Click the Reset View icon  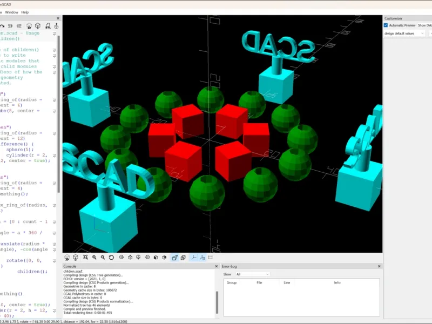tap(111, 258)
